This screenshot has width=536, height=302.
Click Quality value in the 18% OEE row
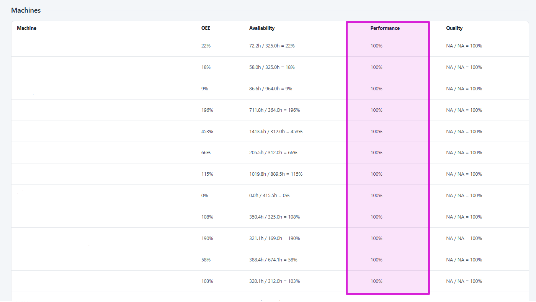[464, 67]
